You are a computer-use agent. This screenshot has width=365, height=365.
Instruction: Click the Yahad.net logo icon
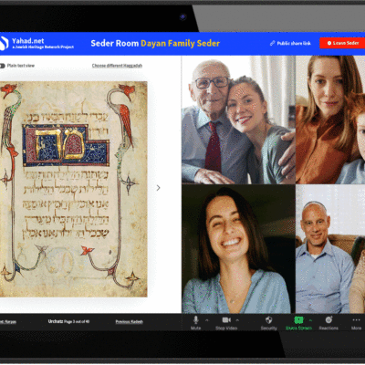click(4, 44)
